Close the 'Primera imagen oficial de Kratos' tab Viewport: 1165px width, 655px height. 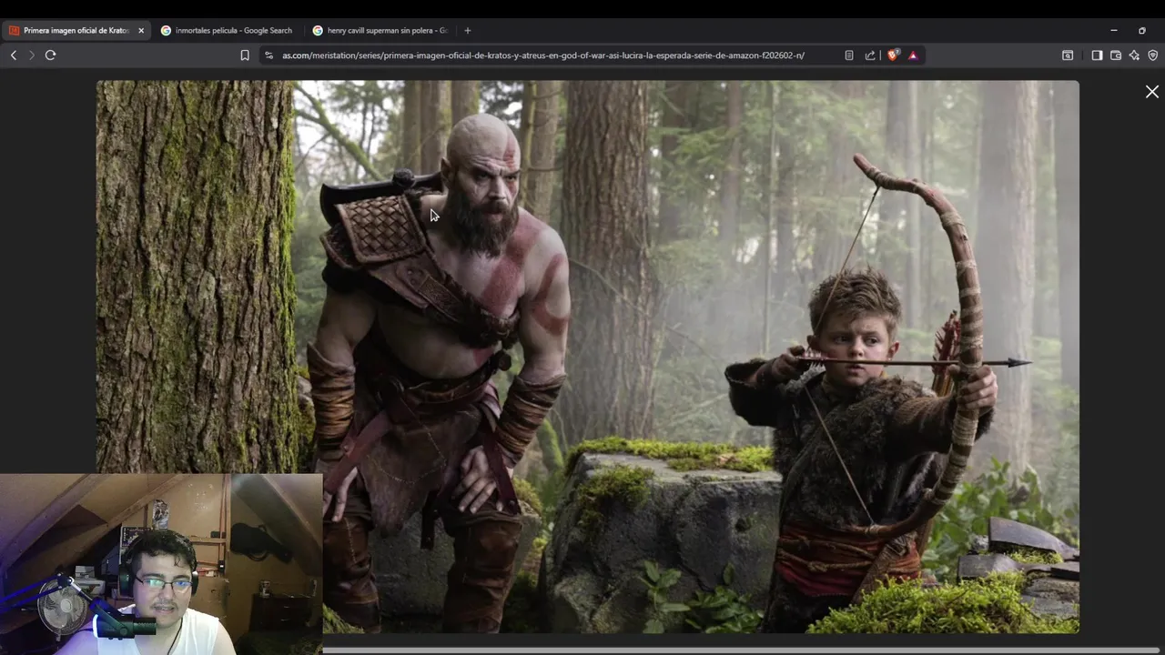click(141, 30)
